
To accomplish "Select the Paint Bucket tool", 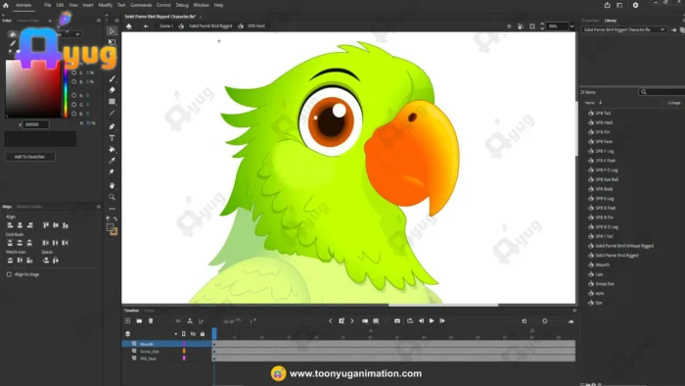I will pos(112,150).
